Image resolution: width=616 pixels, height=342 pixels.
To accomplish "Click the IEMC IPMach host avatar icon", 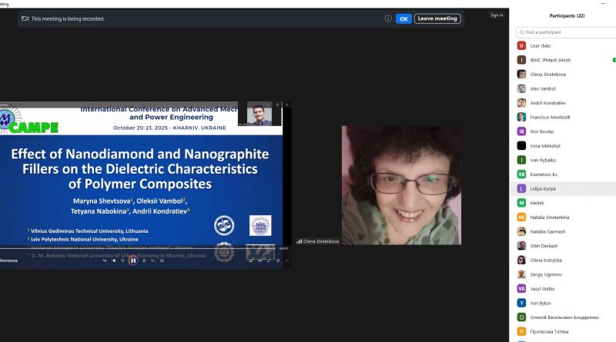I will [522, 60].
